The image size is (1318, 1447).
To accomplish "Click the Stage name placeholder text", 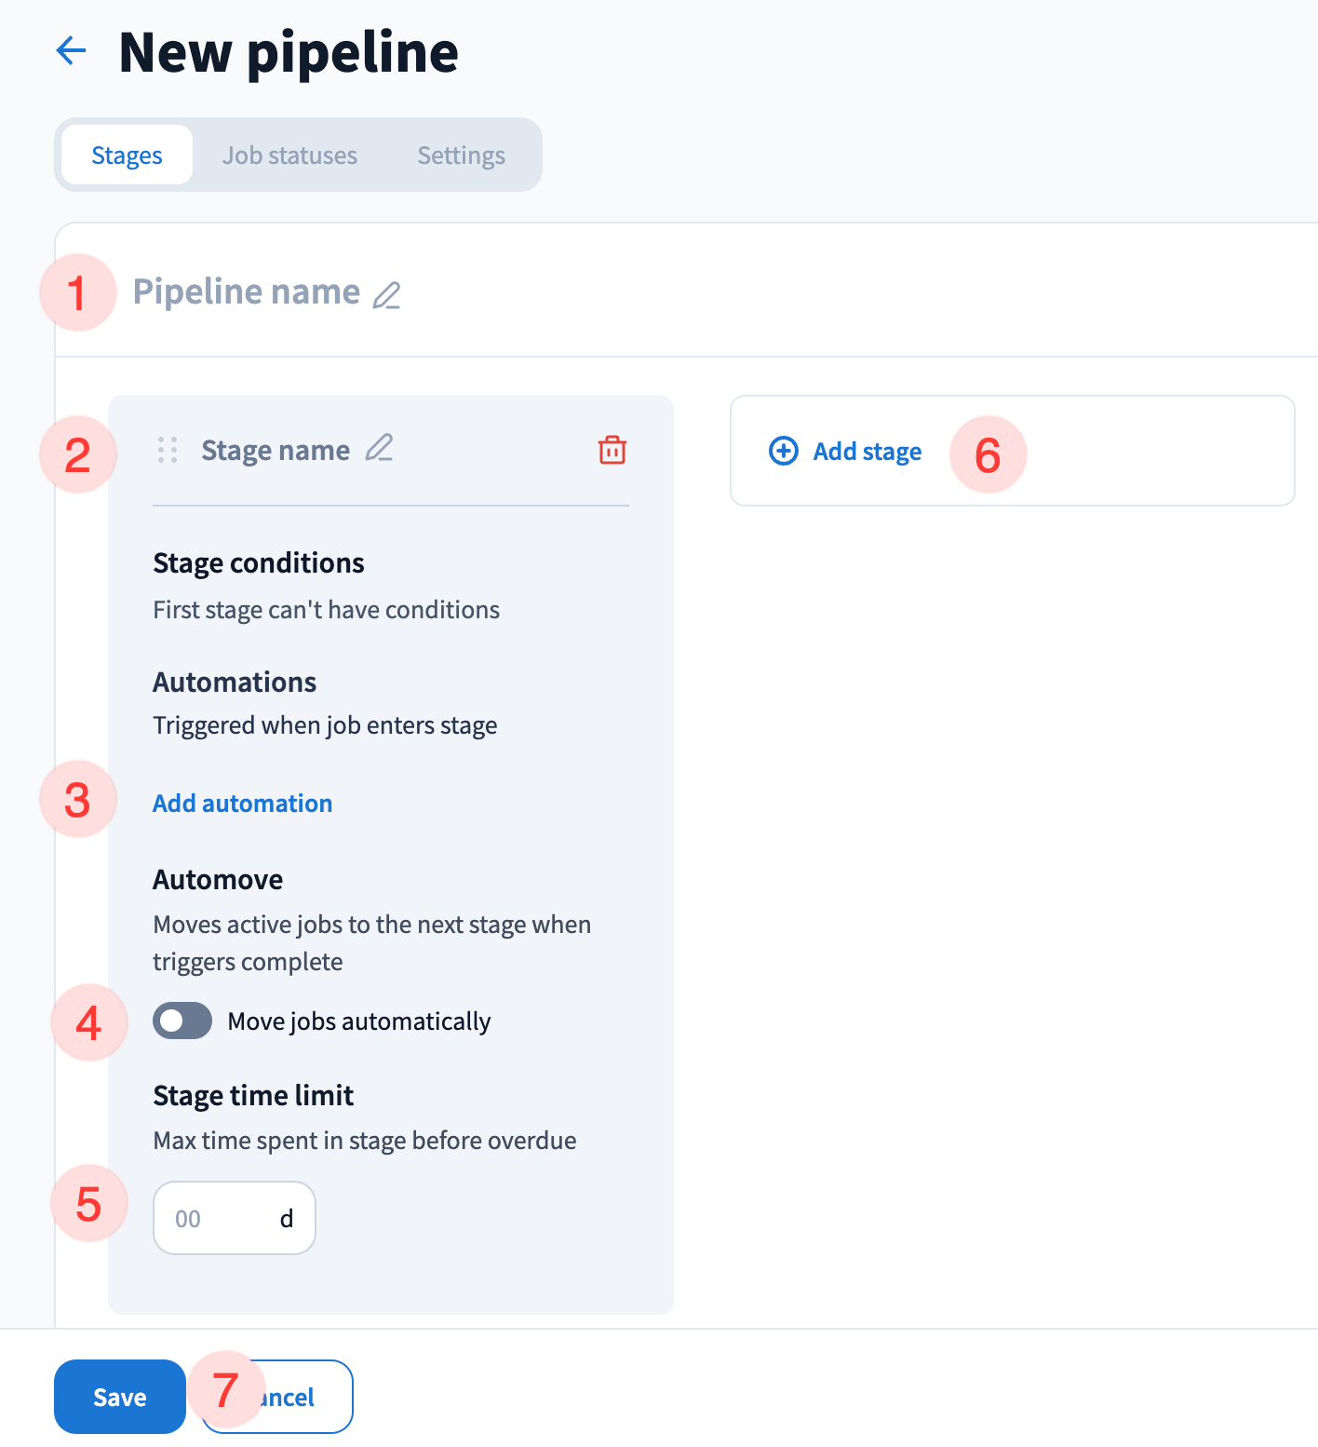I will pyautogui.click(x=276, y=451).
